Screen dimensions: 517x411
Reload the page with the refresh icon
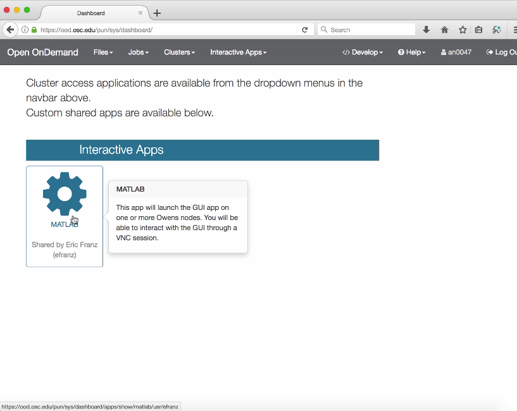point(304,30)
